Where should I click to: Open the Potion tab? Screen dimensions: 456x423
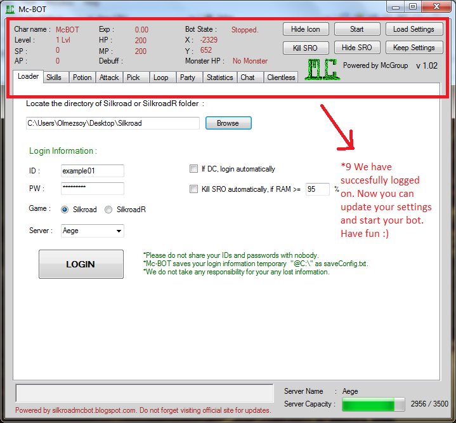tap(82, 77)
